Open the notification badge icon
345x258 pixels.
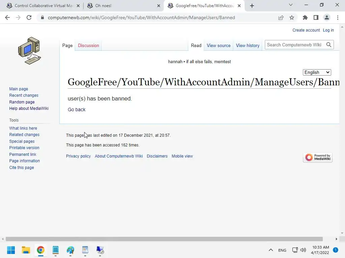point(335,250)
